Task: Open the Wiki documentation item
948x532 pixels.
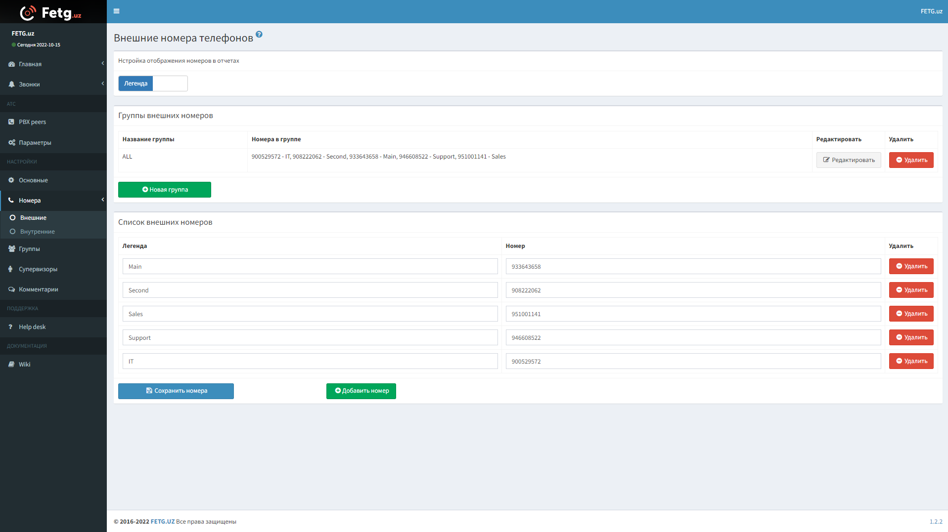Action: coord(24,365)
